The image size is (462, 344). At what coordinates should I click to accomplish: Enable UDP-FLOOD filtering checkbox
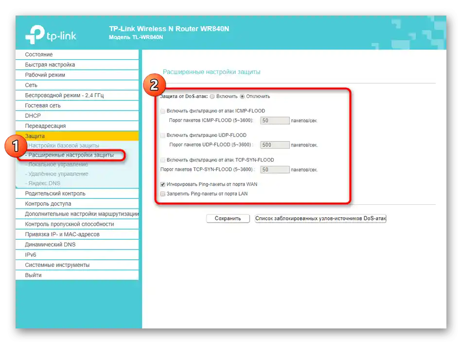coord(162,135)
